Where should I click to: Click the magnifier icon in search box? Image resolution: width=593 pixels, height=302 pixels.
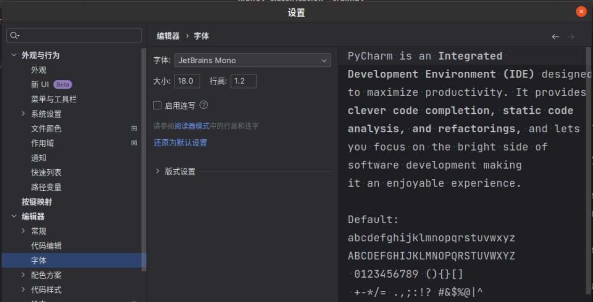pyautogui.click(x=14, y=35)
